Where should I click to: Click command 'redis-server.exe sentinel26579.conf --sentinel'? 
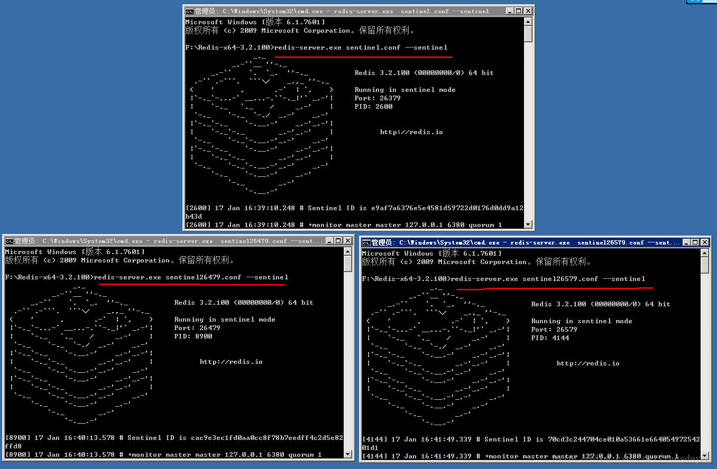pyautogui.click(x=548, y=279)
